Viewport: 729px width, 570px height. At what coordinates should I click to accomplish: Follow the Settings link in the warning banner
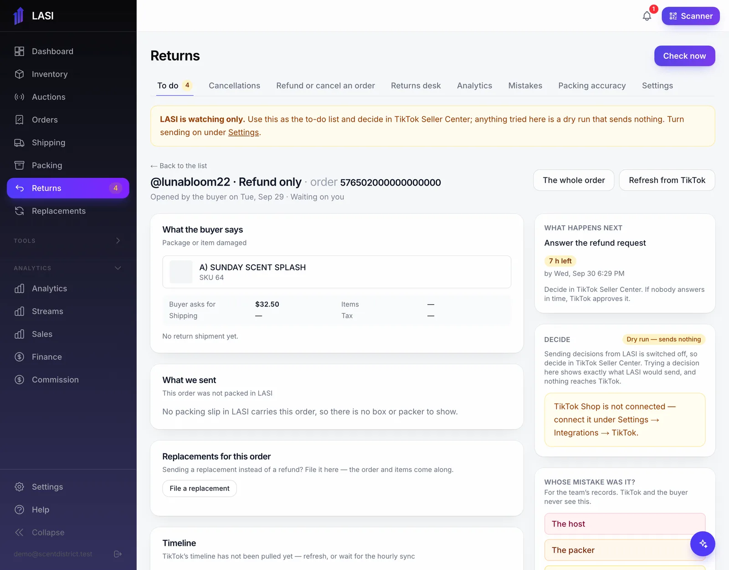point(243,132)
